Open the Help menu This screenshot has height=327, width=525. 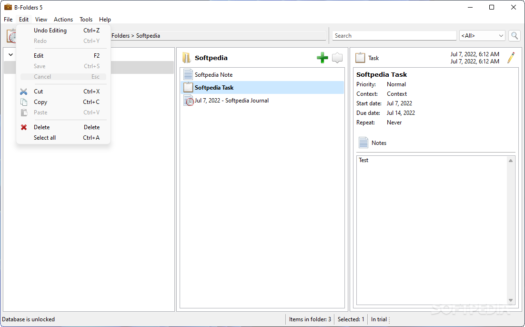(x=105, y=20)
